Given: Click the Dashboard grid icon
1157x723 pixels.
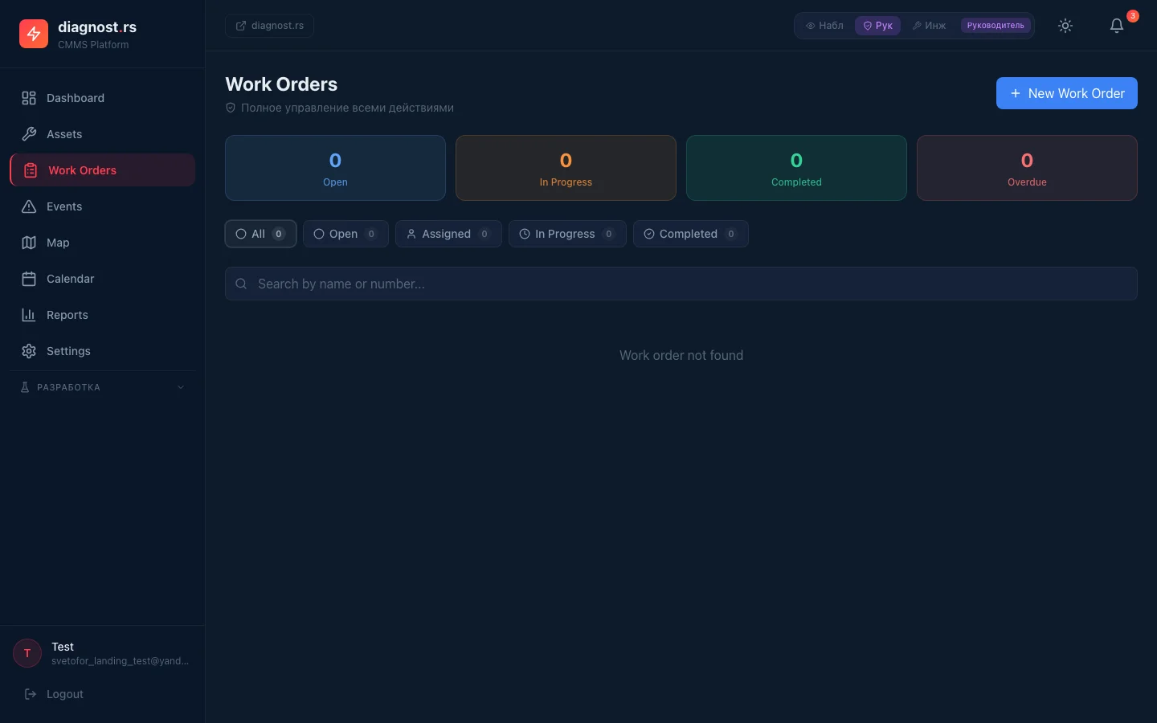Looking at the screenshot, I should (x=29, y=98).
